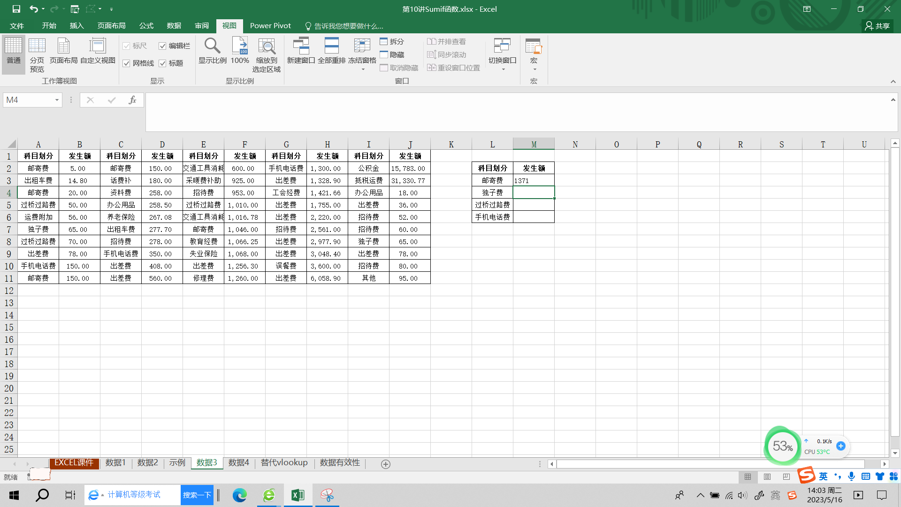Switch to sheet tab 替代vlookup
The height and width of the screenshot is (507, 901).
coord(284,463)
